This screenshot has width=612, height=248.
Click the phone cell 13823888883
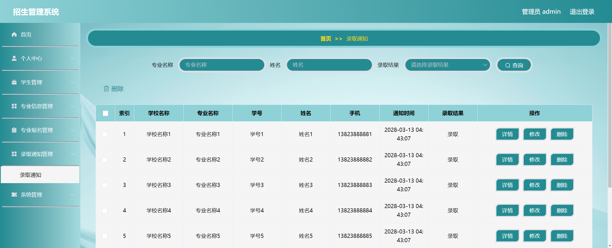click(355, 185)
